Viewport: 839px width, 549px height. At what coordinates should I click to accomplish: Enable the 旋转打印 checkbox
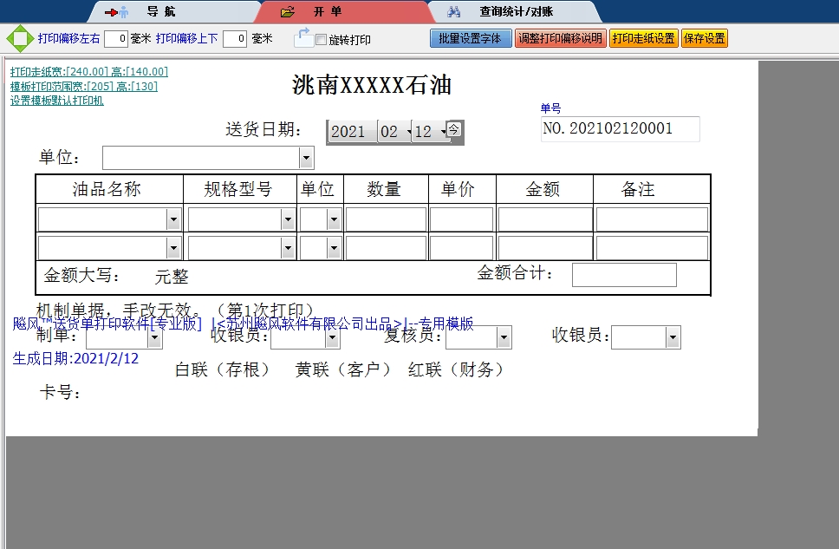pyautogui.click(x=321, y=40)
